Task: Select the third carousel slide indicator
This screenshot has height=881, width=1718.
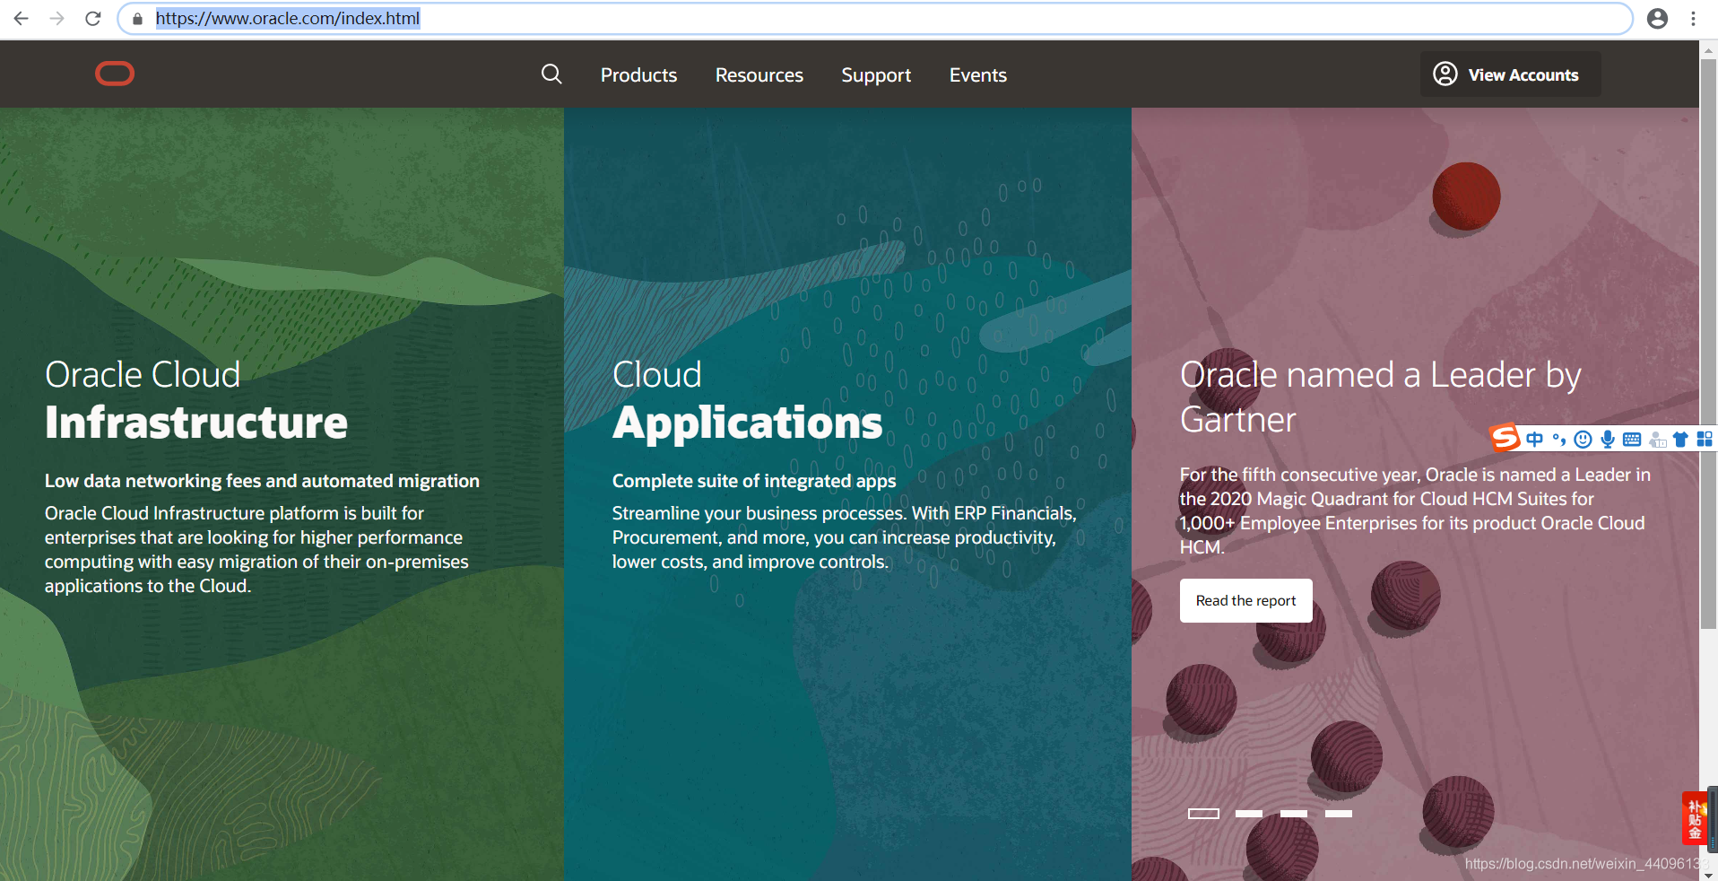Action: [x=1293, y=814]
